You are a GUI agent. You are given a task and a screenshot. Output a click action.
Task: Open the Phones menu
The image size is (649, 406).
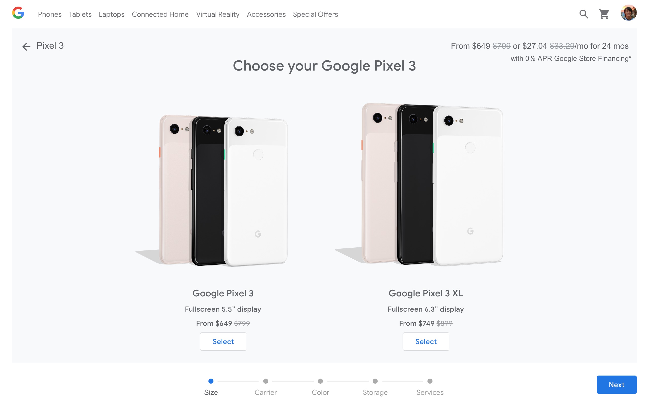(50, 14)
